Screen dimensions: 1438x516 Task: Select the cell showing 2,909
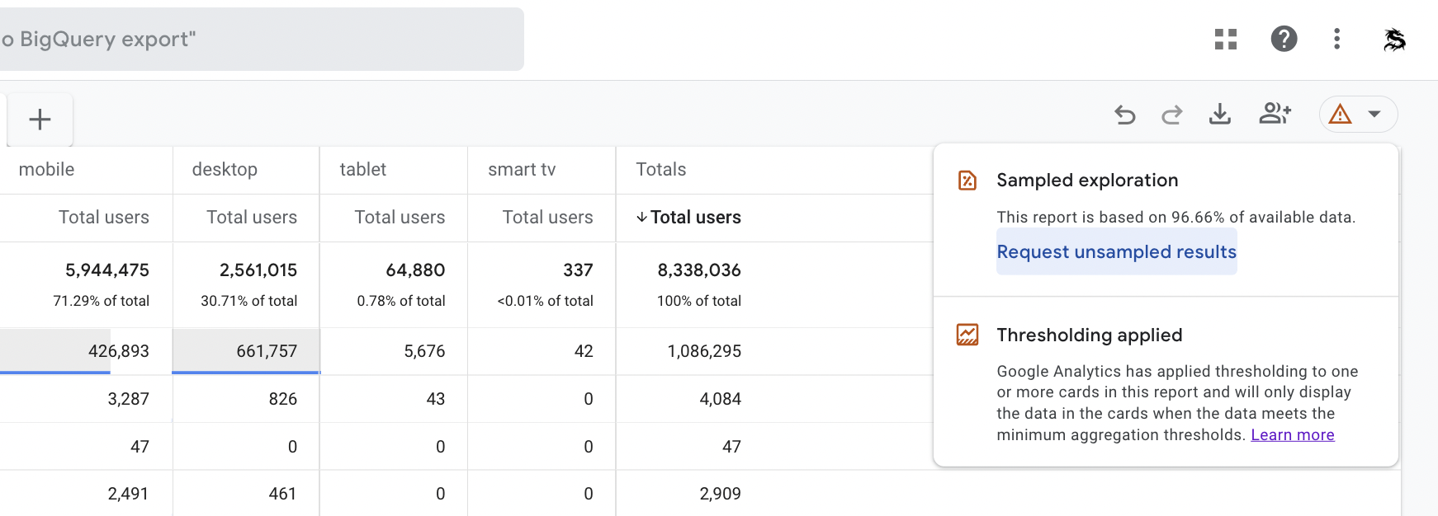click(x=720, y=494)
